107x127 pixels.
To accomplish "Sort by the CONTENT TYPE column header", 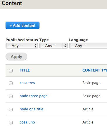I will pos(95,70).
